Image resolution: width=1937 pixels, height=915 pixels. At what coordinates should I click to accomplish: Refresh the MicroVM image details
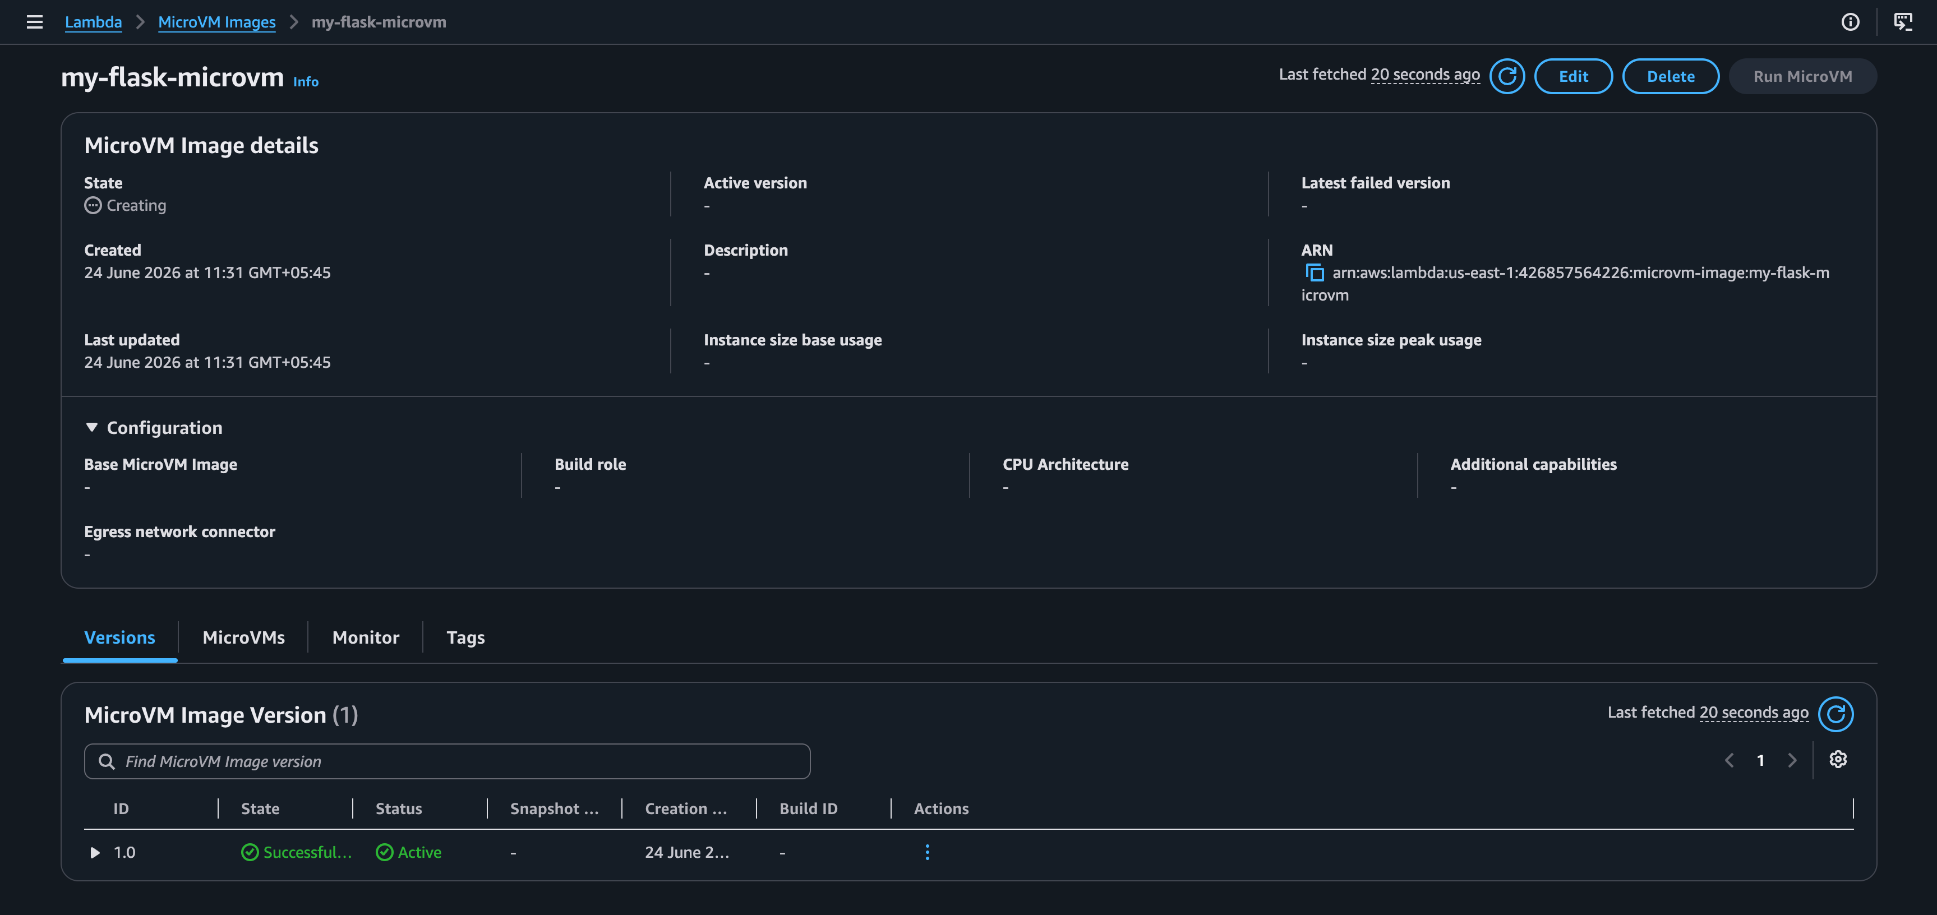pyautogui.click(x=1507, y=76)
